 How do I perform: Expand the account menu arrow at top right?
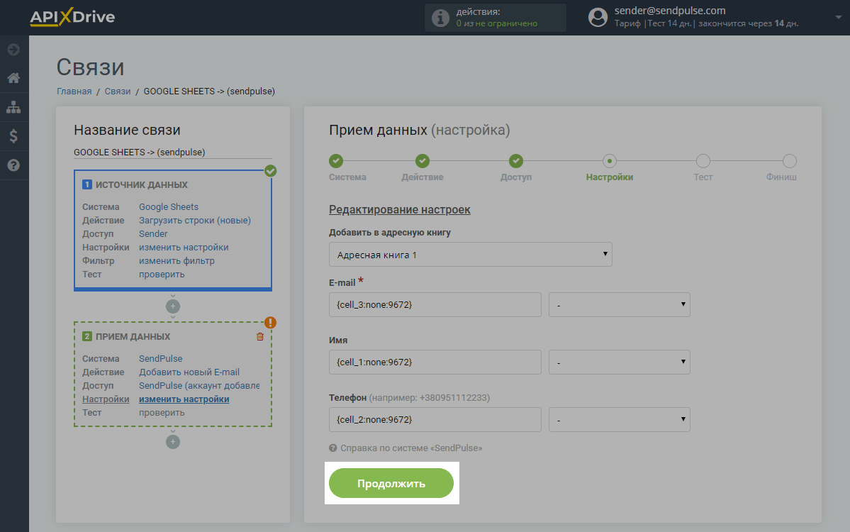838,17
